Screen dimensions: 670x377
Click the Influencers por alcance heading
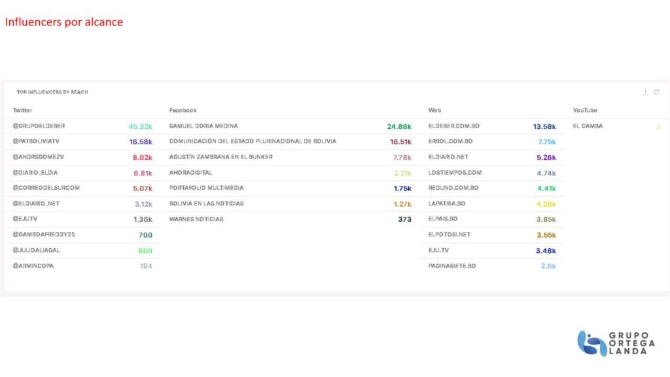click(x=64, y=22)
